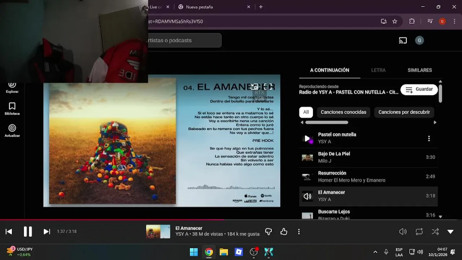Select Bajo De La Piel queue row

(x=369, y=157)
